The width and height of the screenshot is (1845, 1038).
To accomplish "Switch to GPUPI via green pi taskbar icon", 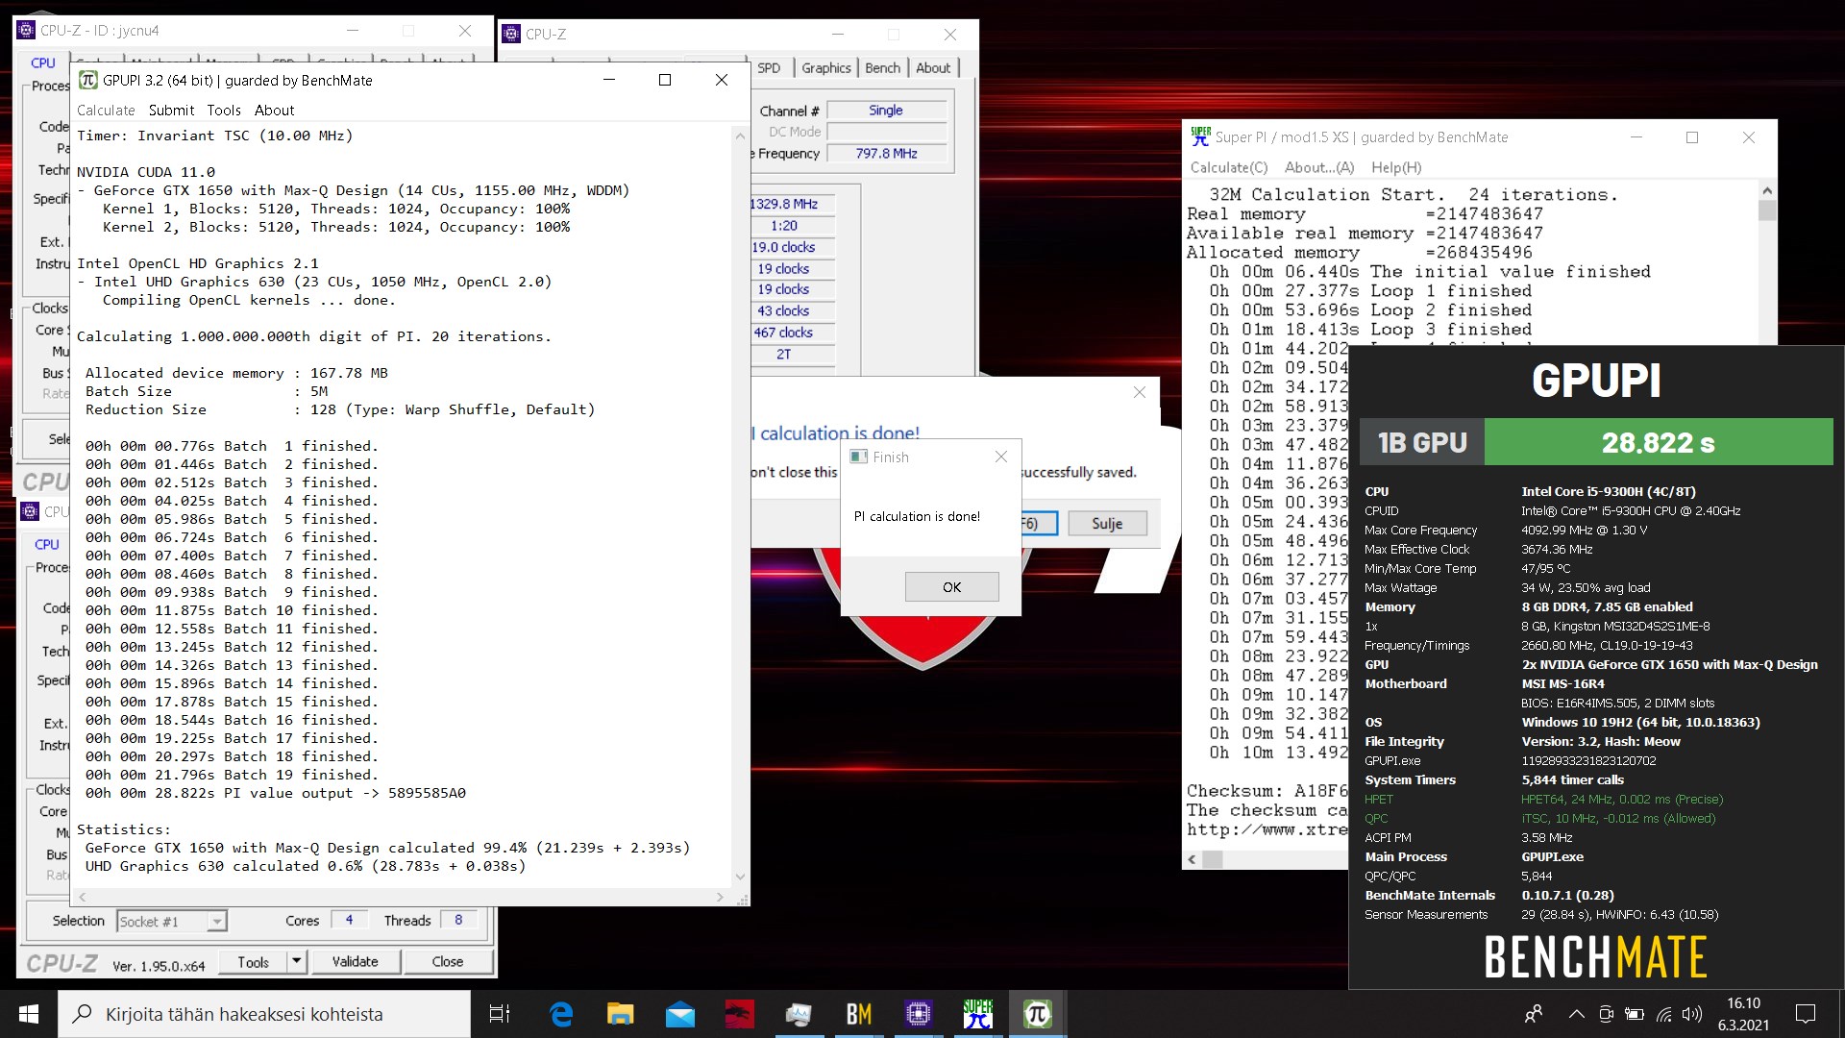I will pyautogui.click(x=1038, y=1014).
